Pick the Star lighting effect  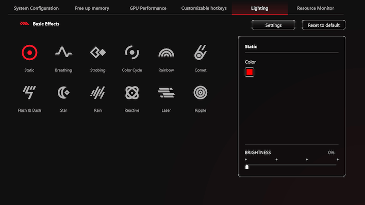(x=63, y=93)
